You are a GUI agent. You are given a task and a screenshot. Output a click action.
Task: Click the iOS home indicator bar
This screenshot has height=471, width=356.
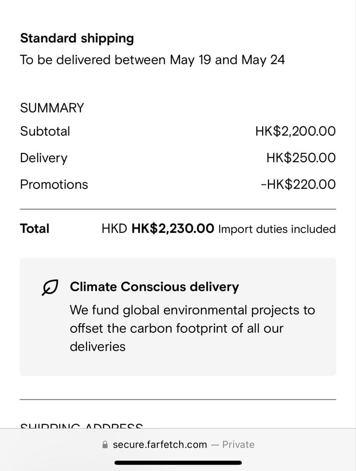[x=178, y=463]
